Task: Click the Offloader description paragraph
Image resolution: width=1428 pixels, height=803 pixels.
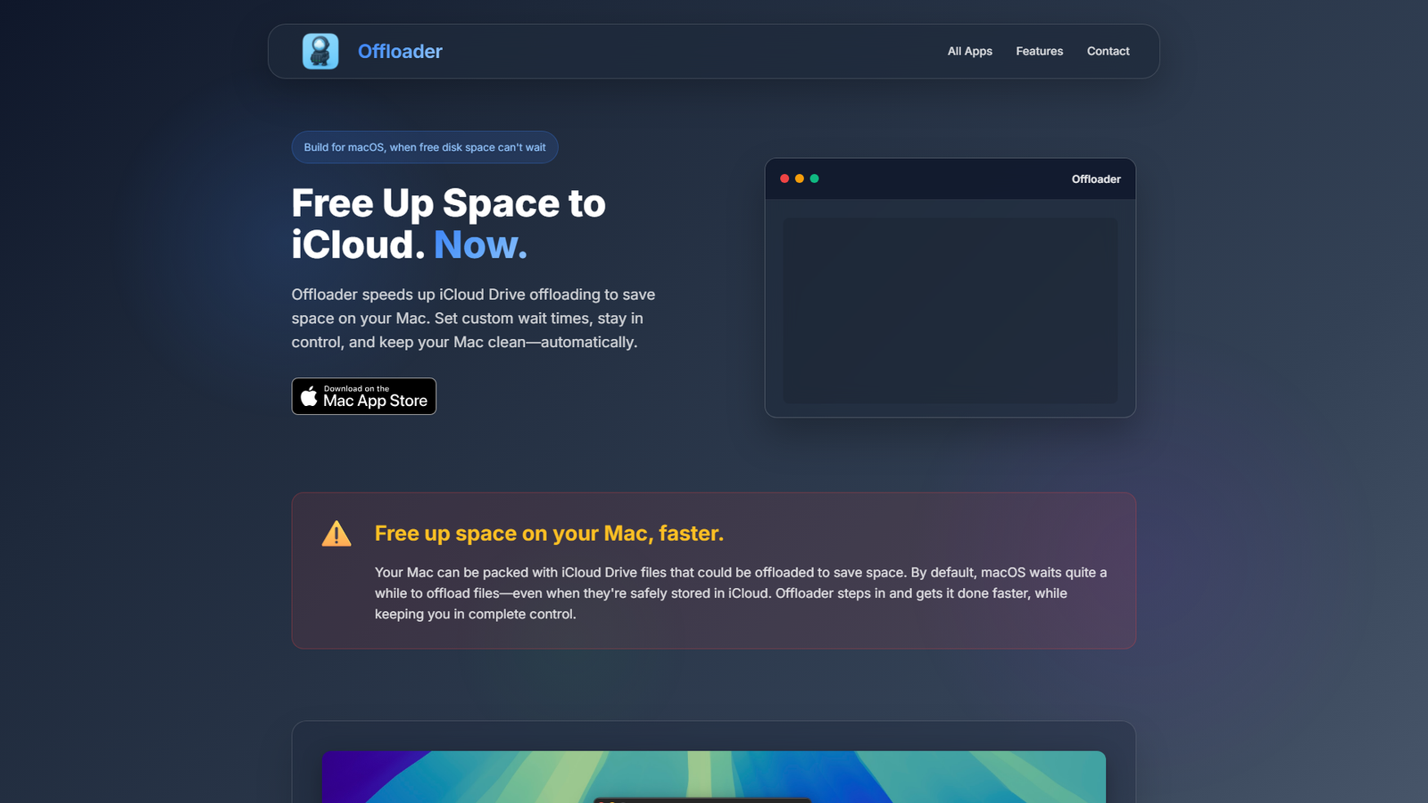Action: 473,319
